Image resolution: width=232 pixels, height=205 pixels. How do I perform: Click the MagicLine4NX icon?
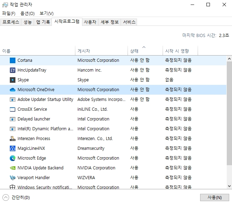[13, 148]
